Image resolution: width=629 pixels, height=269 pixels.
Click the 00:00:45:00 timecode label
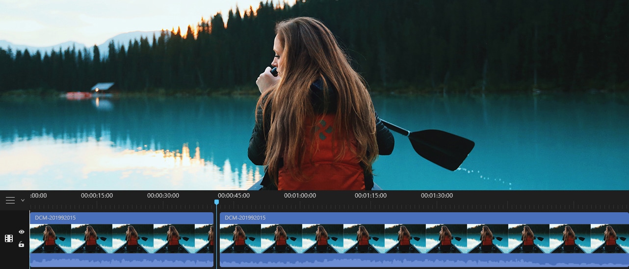234,196
